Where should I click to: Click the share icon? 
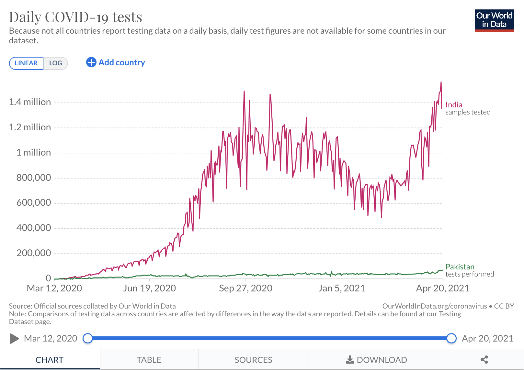point(484,360)
